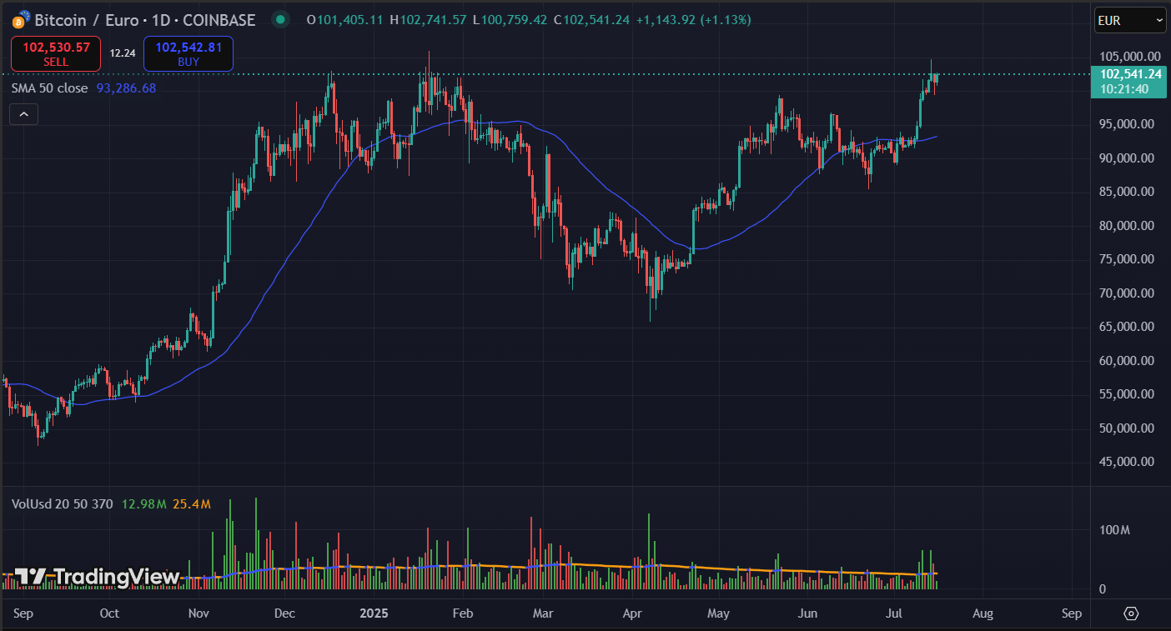Click the Jun label on time axis
1171x631 pixels.
pyautogui.click(x=807, y=613)
